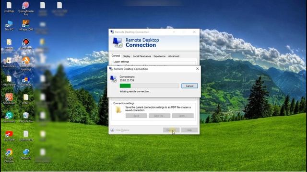
Task: Open the Recycle Bin
Action: tap(26, 117)
